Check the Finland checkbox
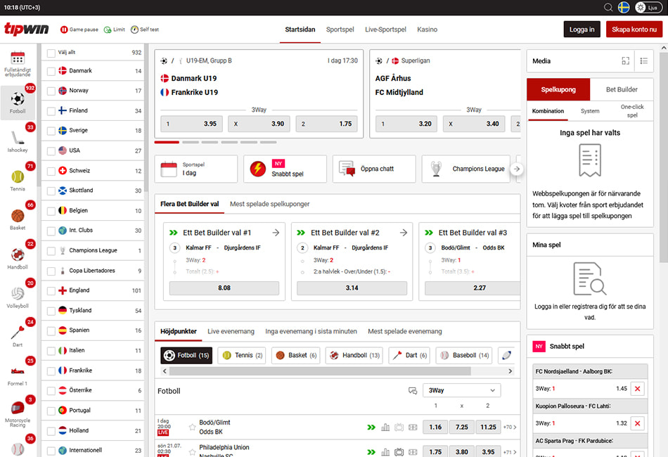This screenshot has height=457, width=668. [x=51, y=111]
